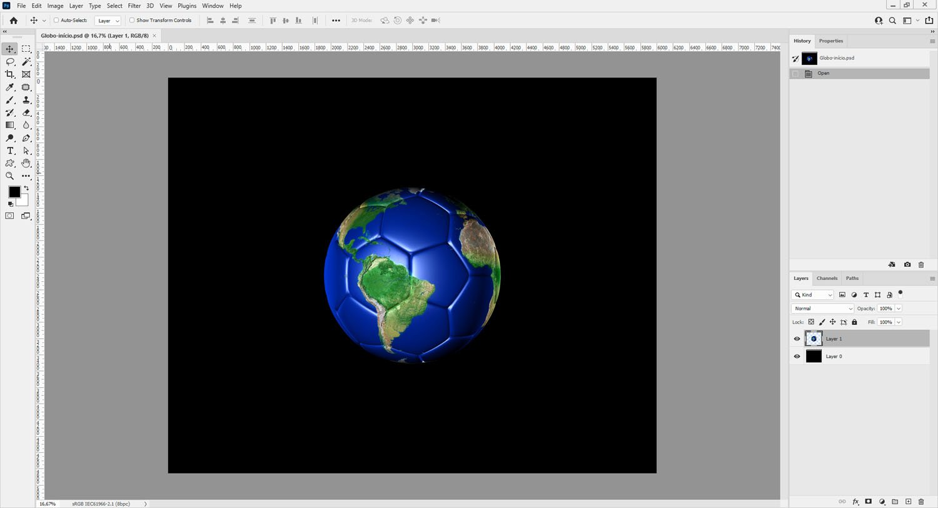Open the Kind filter dropdown

click(x=813, y=295)
